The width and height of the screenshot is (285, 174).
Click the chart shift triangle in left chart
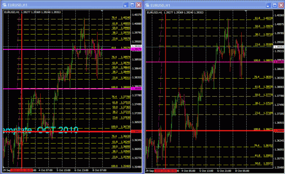pyautogui.click(x=102, y=11)
